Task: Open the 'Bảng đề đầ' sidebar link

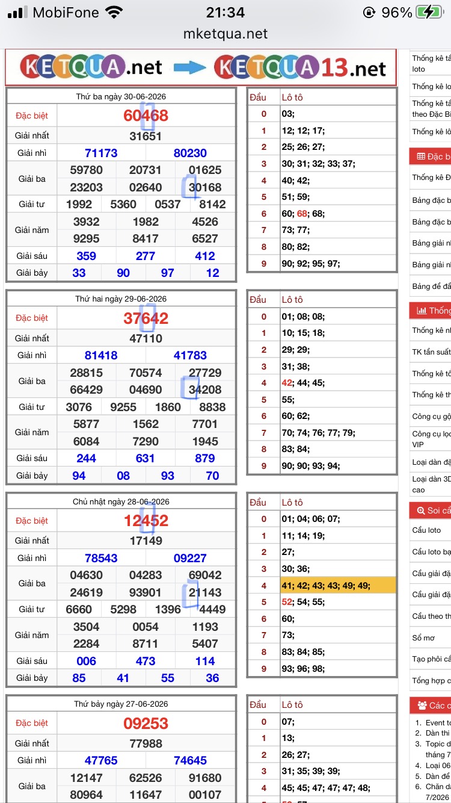Action: 431,287
